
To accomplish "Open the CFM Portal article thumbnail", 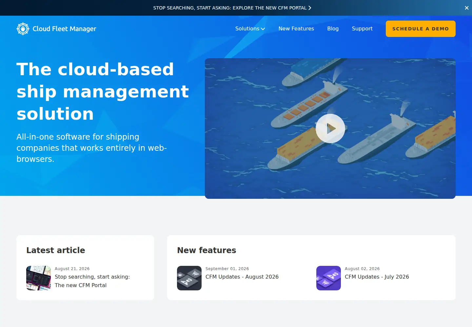I will coord(38,278).
